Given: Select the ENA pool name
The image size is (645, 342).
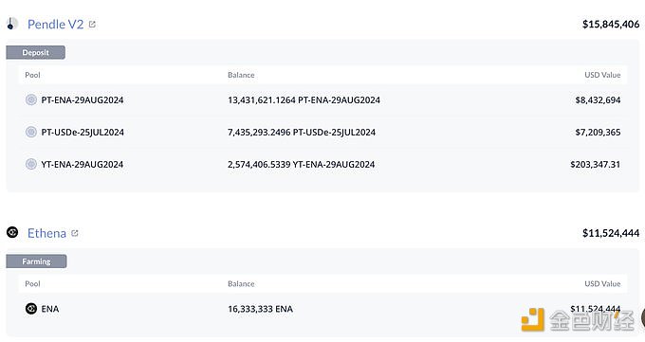Looking at the screenshot, I should pos(50,309).
